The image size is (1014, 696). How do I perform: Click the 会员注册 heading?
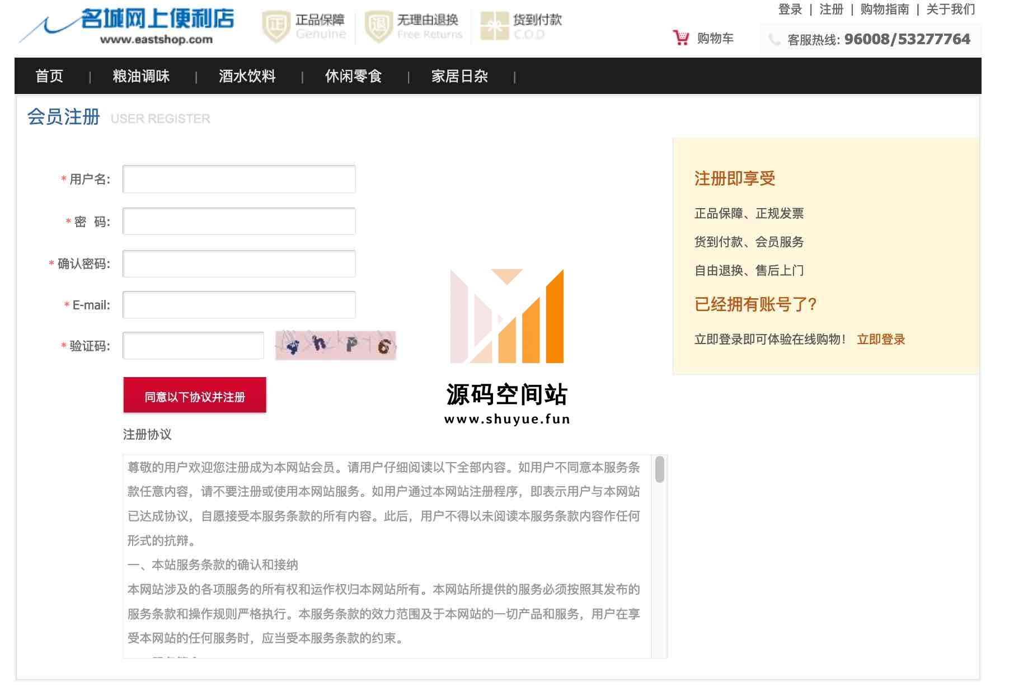coord(64,117)
